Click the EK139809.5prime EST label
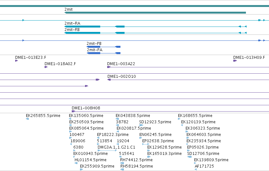The width and height of the screenshot is (269, 171). tap(211, 160)
